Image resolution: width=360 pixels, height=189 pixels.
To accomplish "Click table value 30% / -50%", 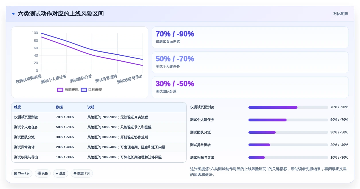I will tap(65, 137).
